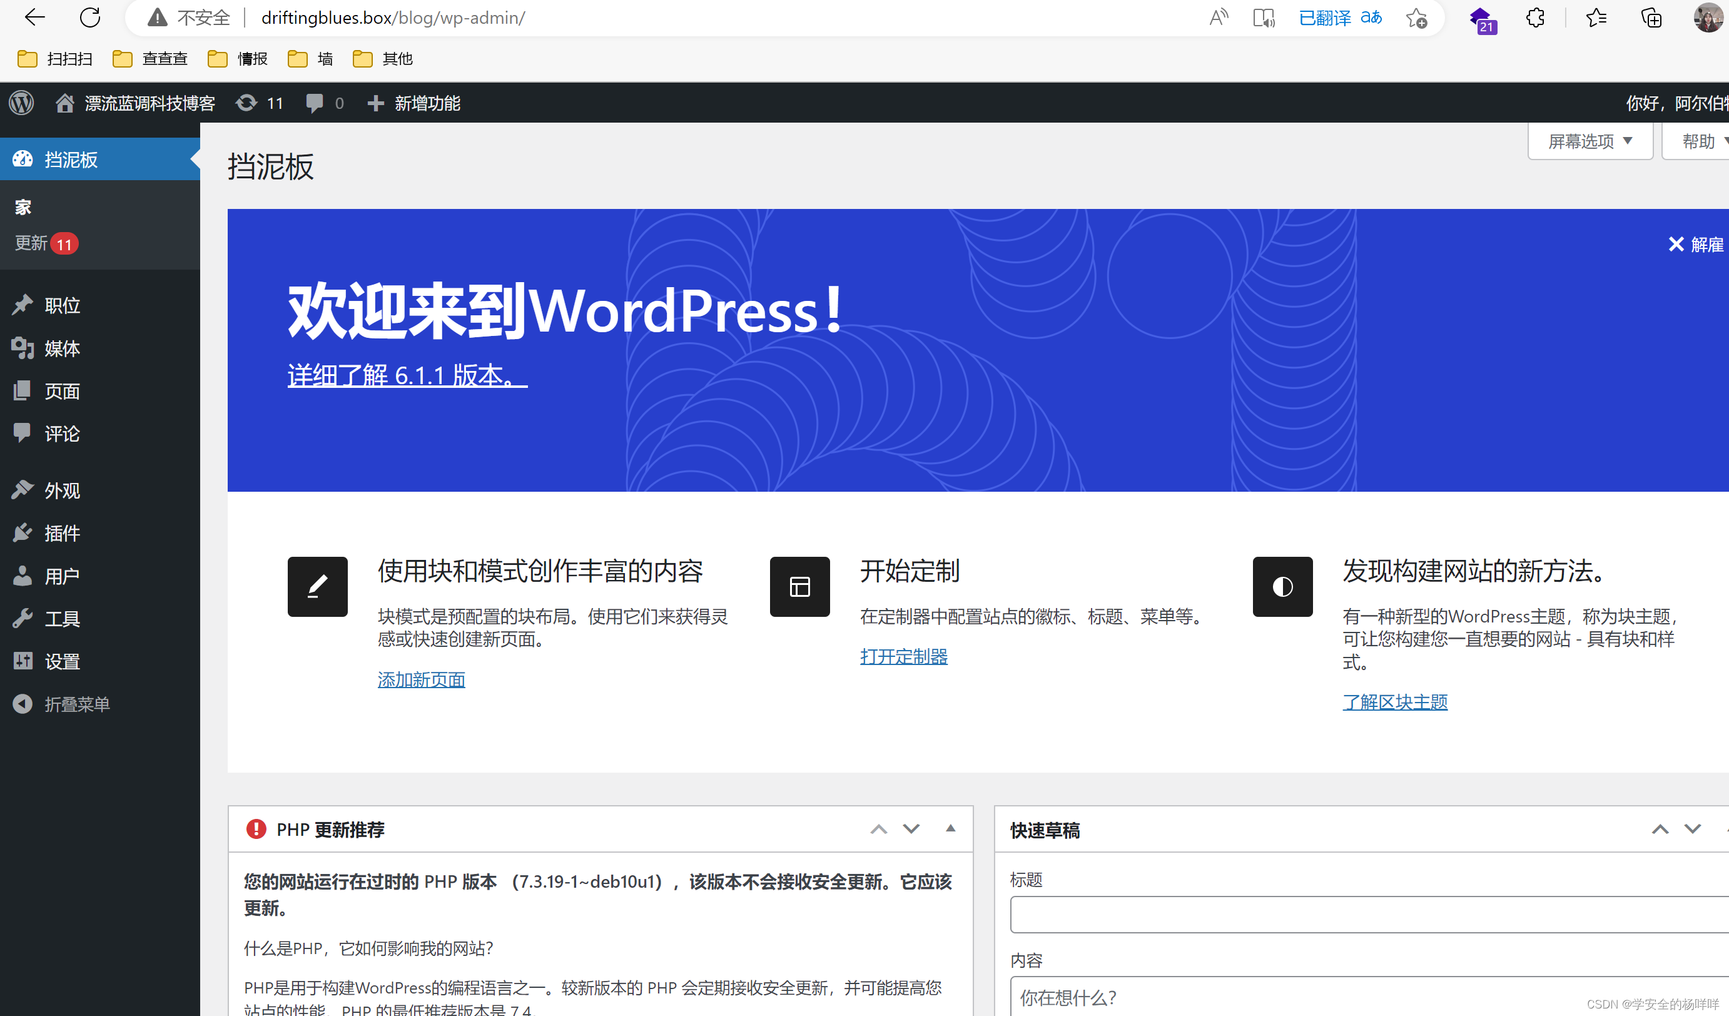Click the 打开定制器 link
Screen dimensions: 1729x1016
pos(904,656)
